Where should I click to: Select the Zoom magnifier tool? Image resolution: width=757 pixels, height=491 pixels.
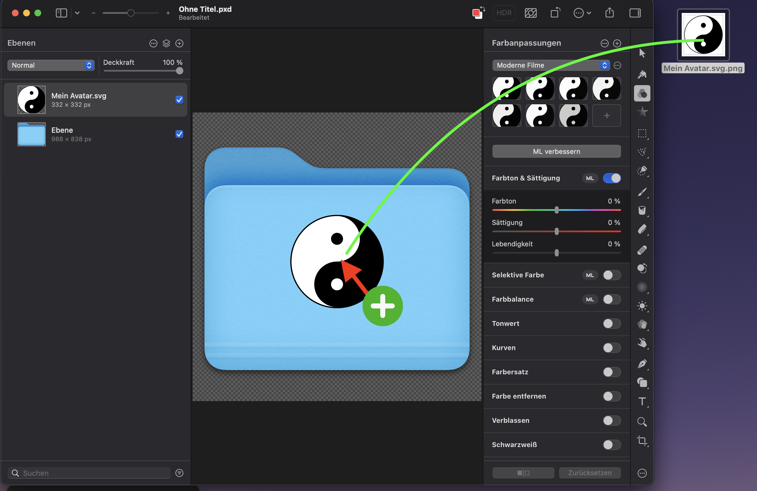pyautogui.click(x=642, y=421)
